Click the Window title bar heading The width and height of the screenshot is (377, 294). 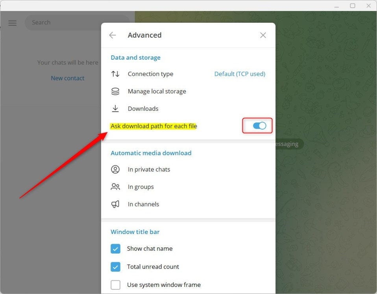(x=135, y=232)
